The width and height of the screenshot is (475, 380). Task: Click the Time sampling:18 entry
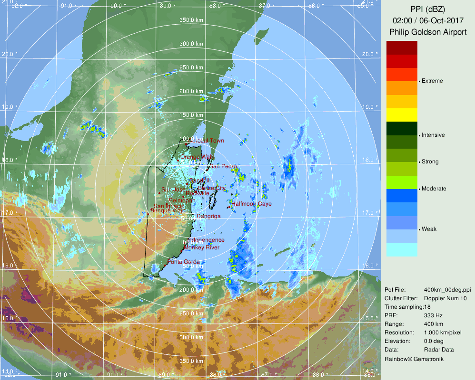[x=407, y=307]
